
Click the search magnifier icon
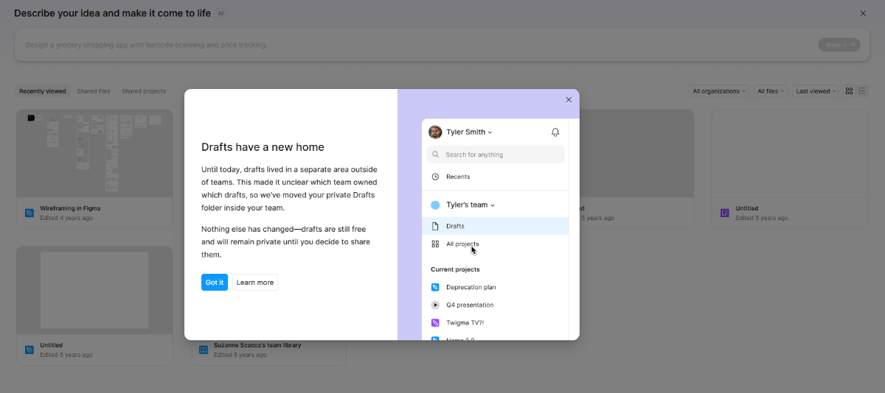coord(436,155)
